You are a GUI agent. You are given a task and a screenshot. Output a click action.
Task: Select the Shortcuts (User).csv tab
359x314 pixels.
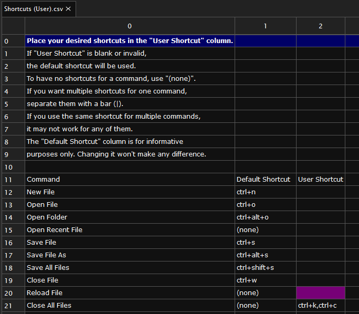tap(39, 9)
